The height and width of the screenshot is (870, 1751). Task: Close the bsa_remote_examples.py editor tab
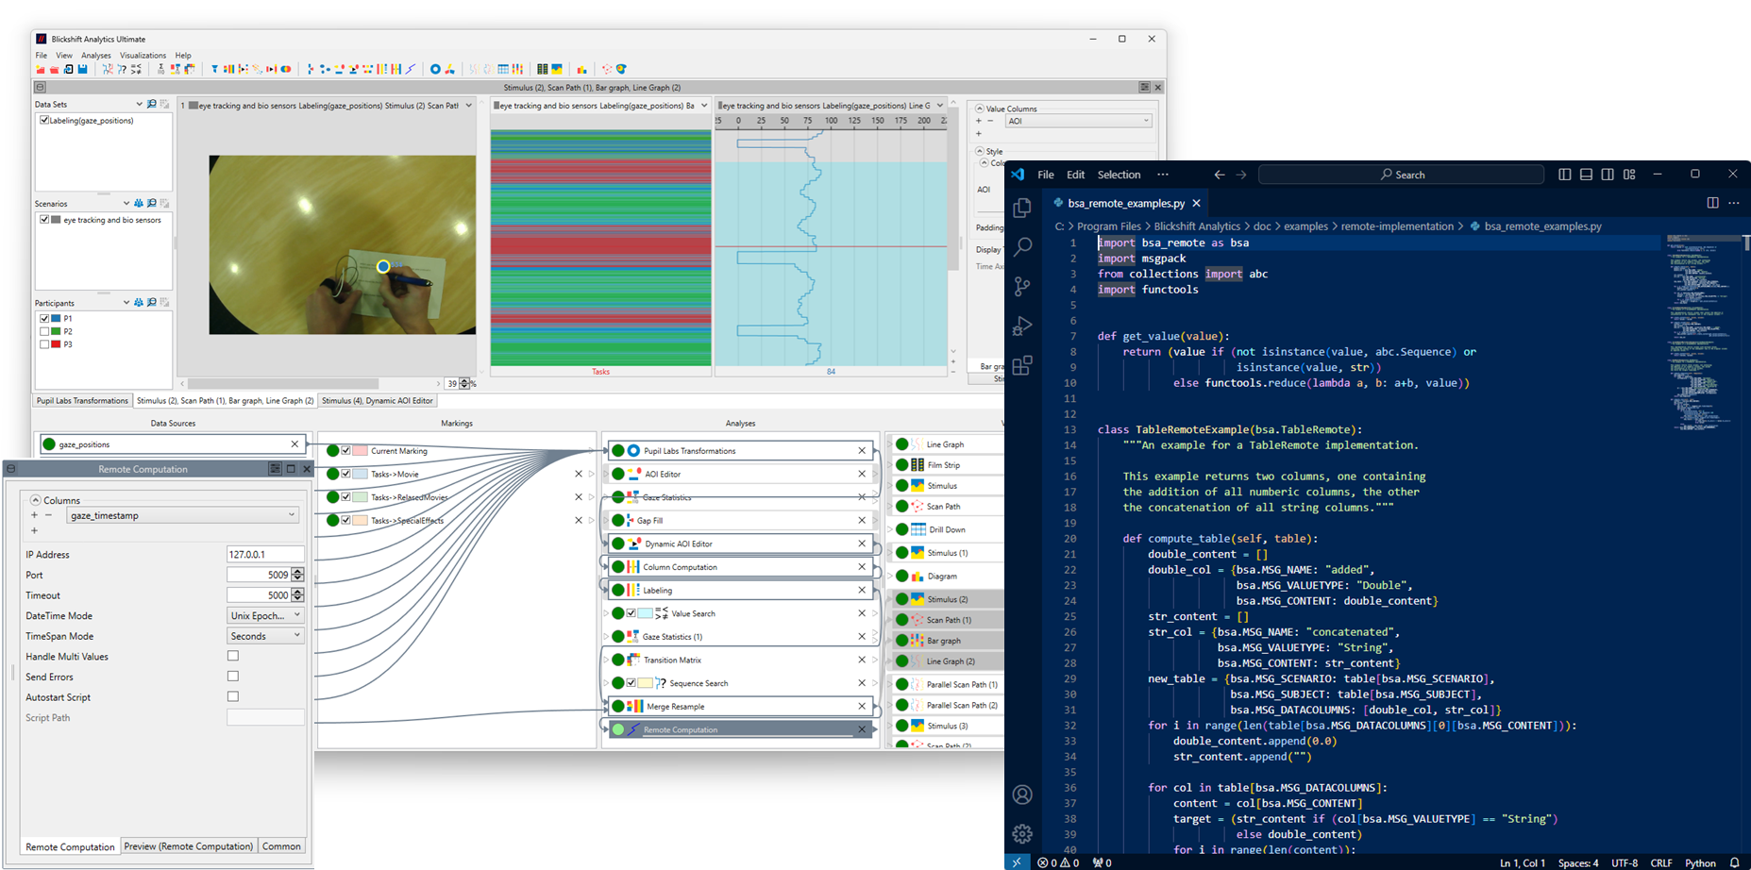click(1197, 203)
